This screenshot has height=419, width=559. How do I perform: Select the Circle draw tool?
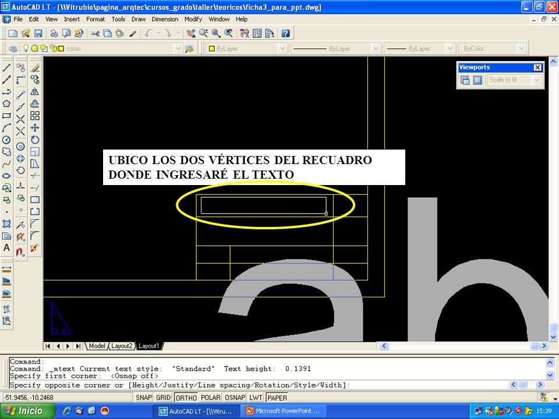coord(6,140)
